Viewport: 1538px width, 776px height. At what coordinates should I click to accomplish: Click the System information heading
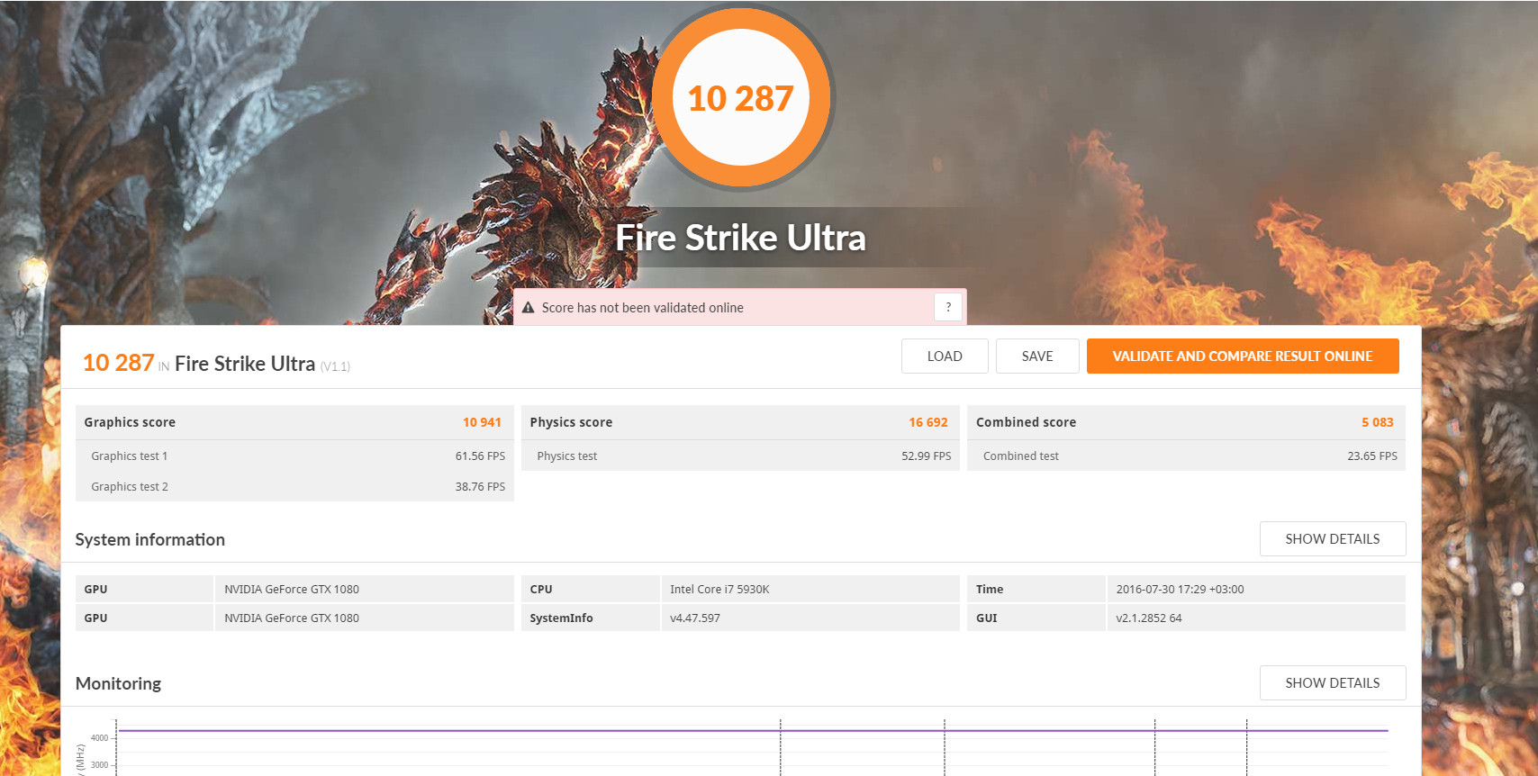(x=150, y=539)
